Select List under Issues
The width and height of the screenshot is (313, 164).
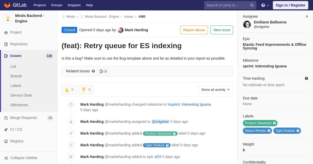point(13,66)
